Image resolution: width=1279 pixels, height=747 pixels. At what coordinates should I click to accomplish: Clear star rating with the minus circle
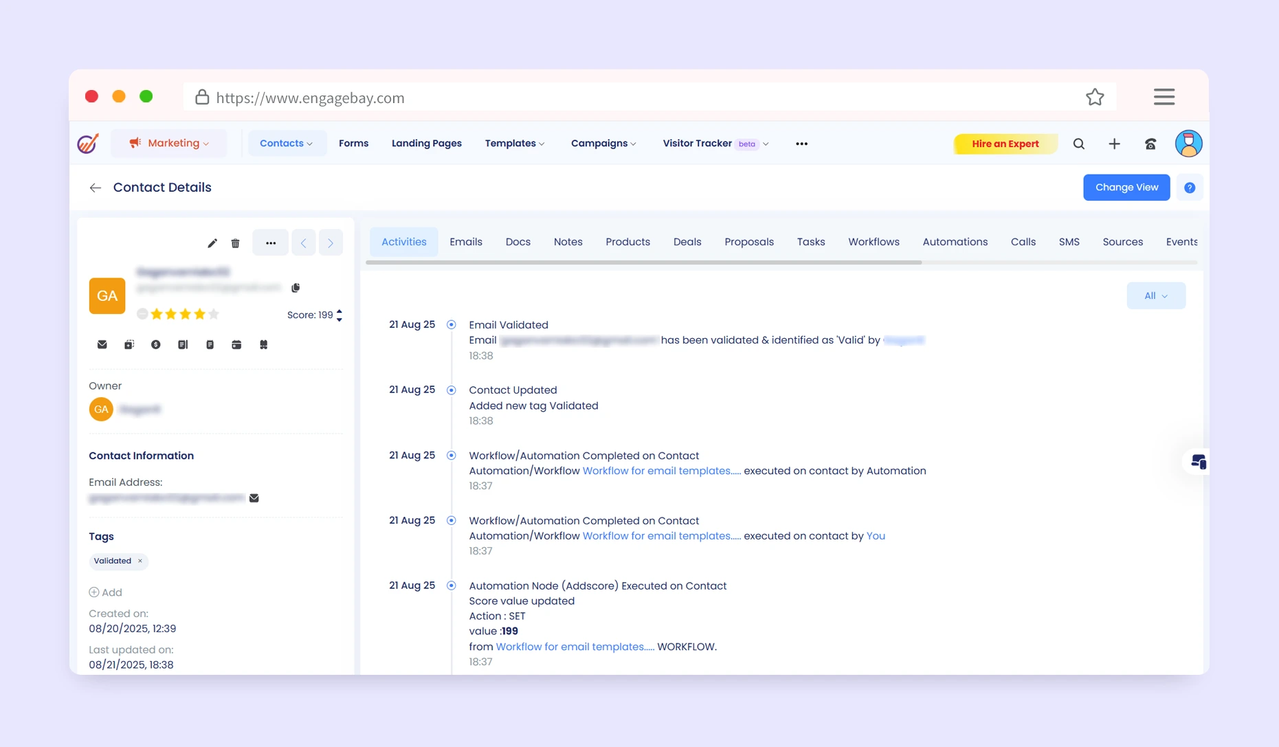pyautogui.click(x=142, y=314)
